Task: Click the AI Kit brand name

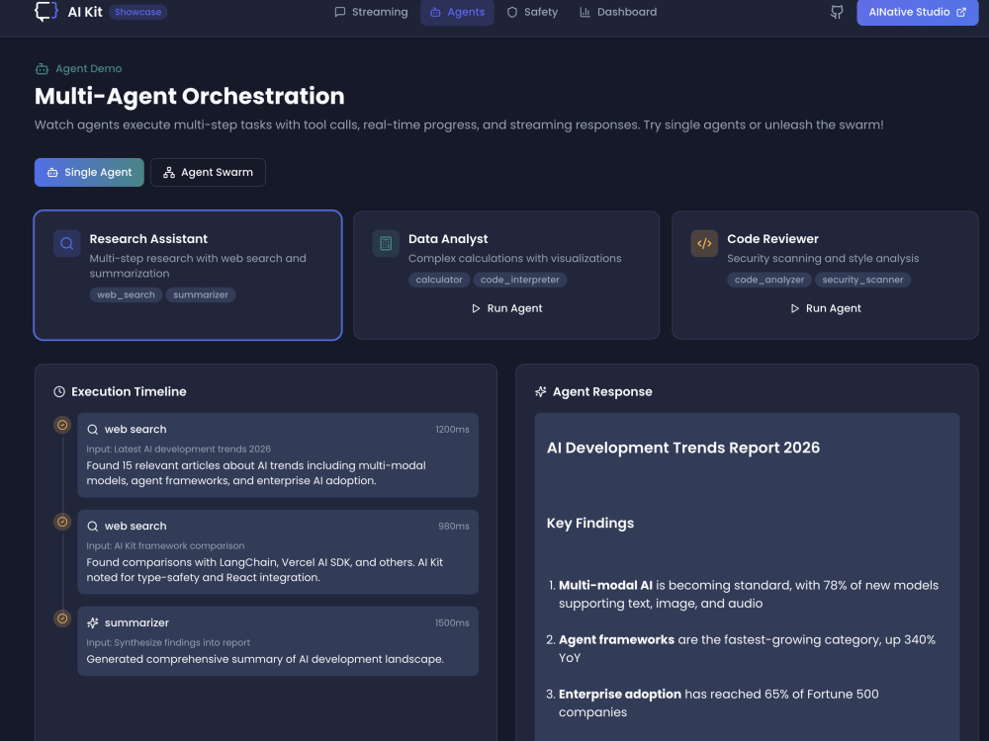Action: click(85, 12)
